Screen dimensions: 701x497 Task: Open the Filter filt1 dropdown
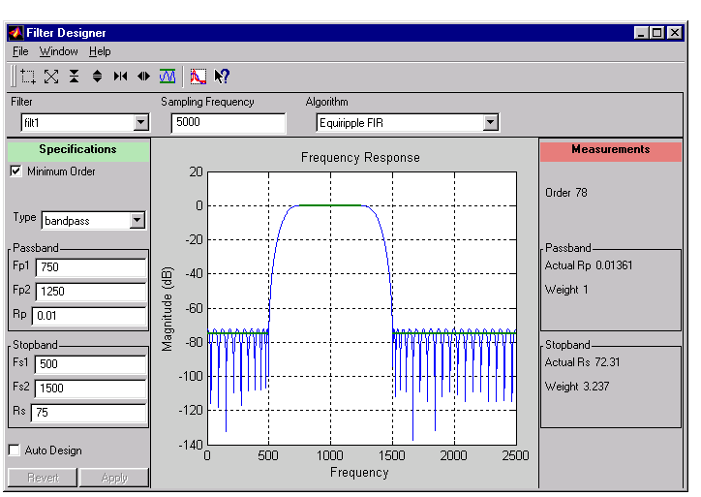pyautogui.click(x=140, y=123)
